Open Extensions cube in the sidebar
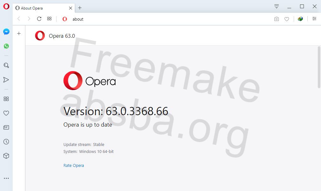The image size is (321, 191). point(6,156)
